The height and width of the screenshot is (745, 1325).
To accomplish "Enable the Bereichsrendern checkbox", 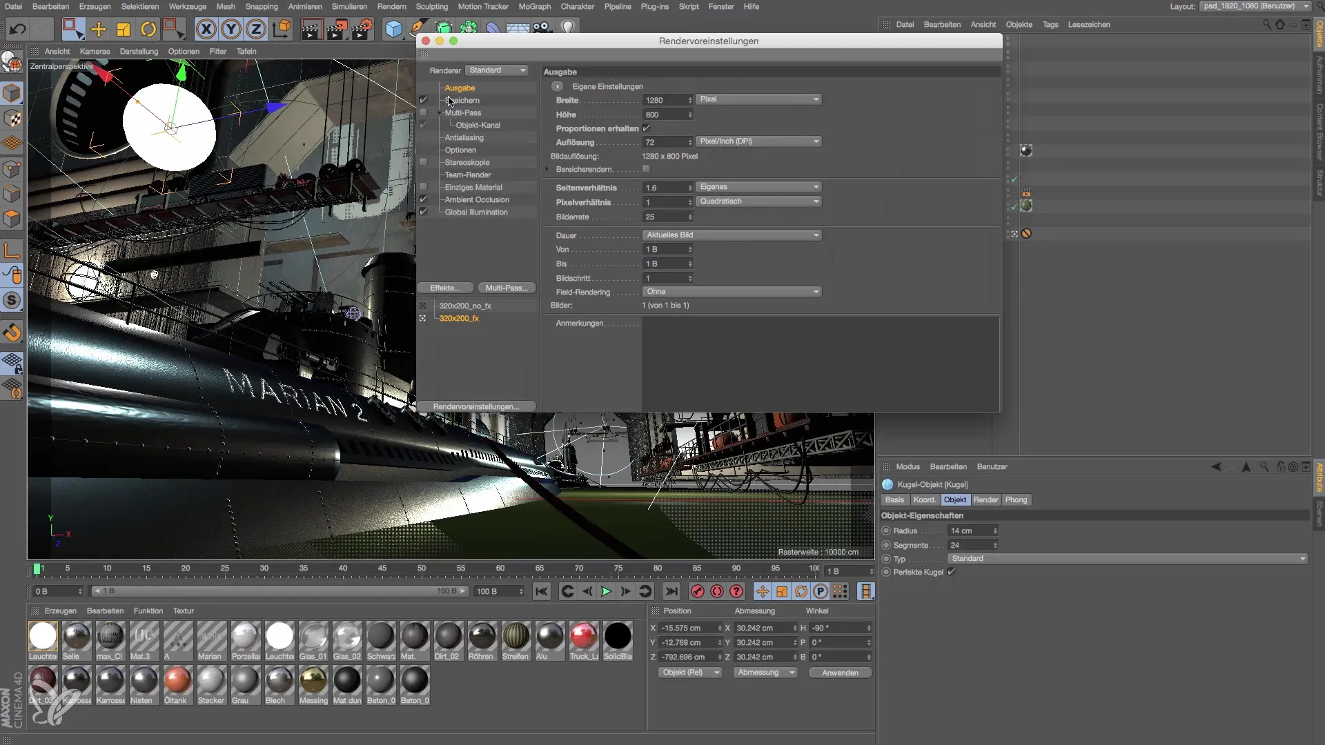I will (x=647, y=169).
